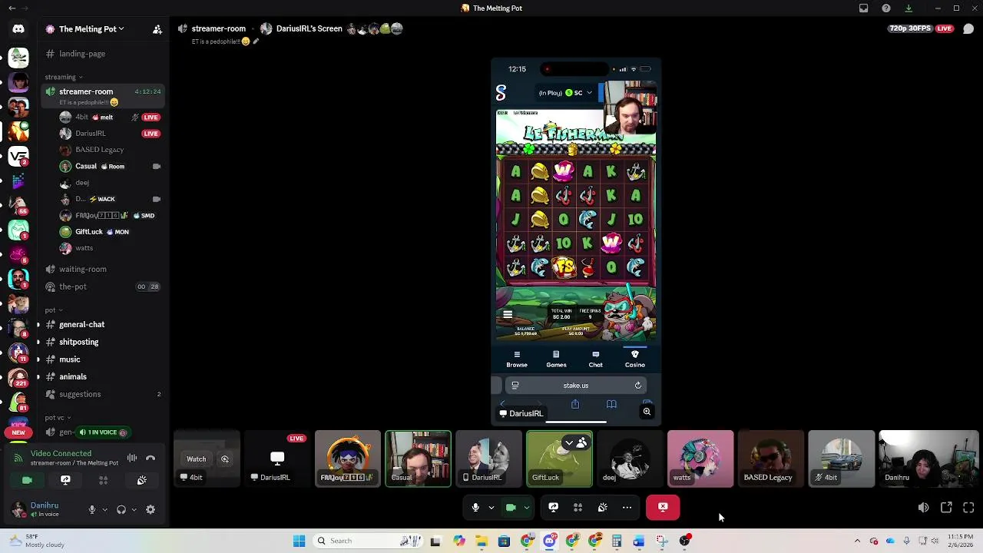Open chat bubble near LIVE badge
Screen dimensions: 983x553
click(968, 29)
